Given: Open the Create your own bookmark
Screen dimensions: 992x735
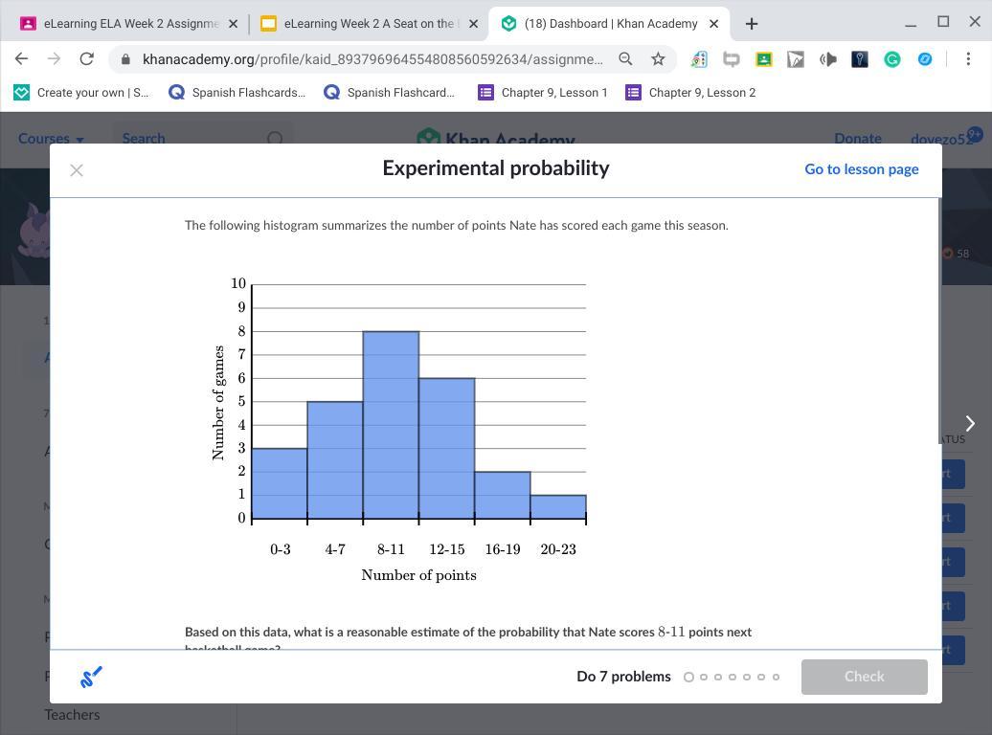Looking at the screenshot, I should (81, 92).
